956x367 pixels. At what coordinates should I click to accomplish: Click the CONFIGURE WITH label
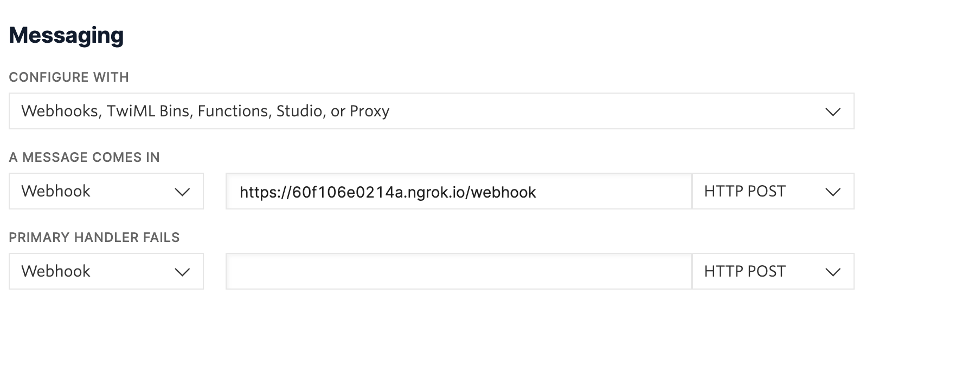click(68, 77)
